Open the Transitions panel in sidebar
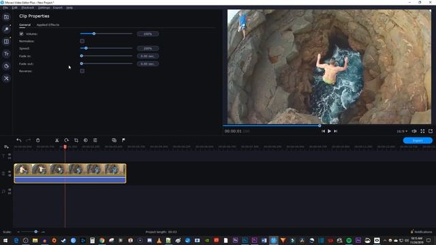This screenshot has height=245, width=436. click(6, 42)
